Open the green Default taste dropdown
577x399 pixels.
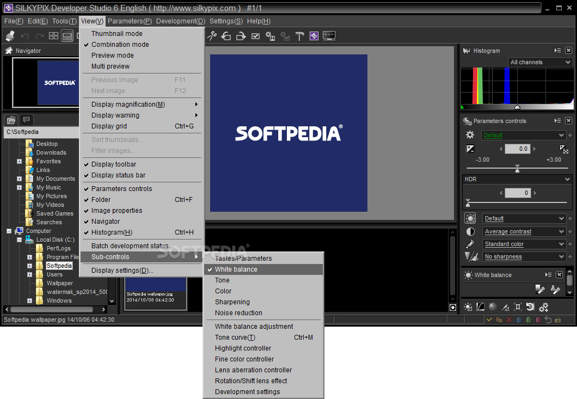(x=523, y=135)
